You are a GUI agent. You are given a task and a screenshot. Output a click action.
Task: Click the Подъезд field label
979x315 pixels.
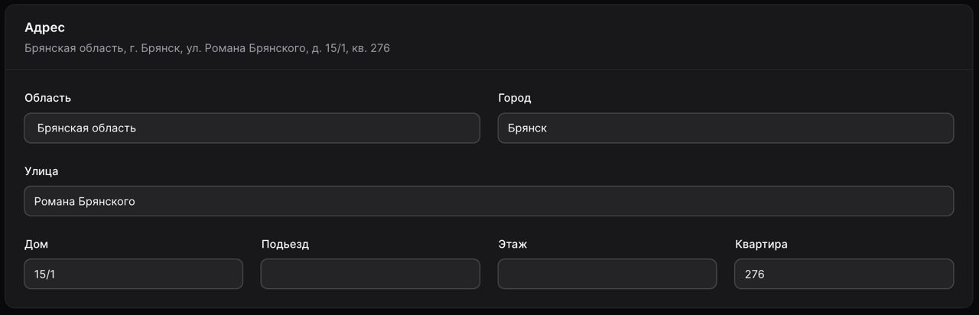pos(285,244)
